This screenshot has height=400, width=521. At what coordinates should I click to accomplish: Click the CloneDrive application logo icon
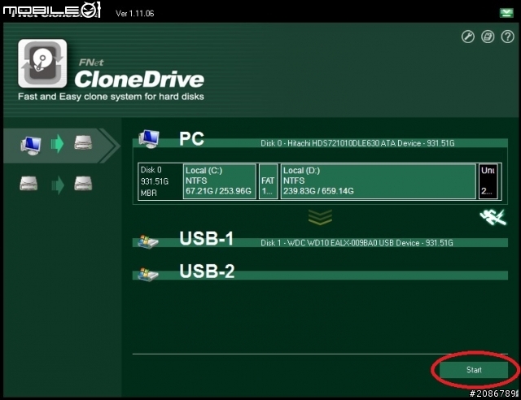[x=42, y=63]
